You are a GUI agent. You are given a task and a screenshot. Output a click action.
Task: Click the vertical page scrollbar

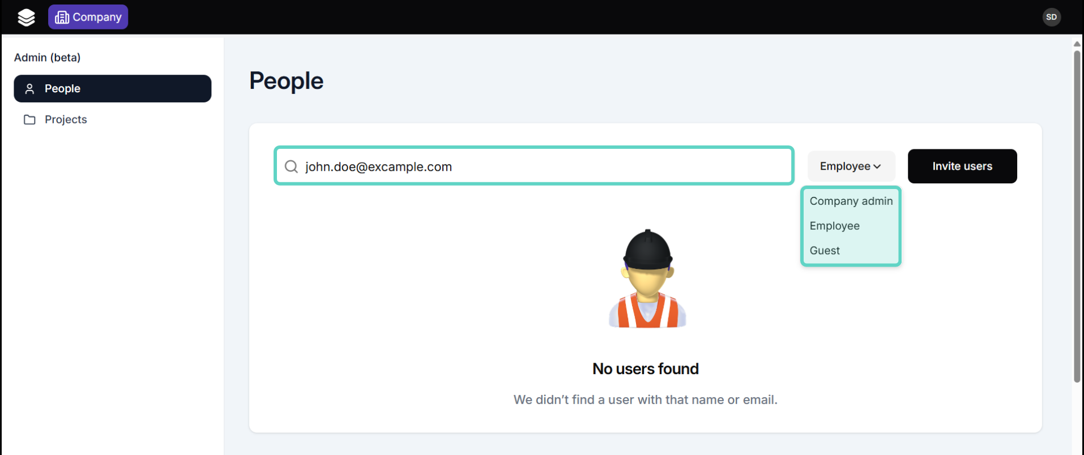coord(1077,215)
